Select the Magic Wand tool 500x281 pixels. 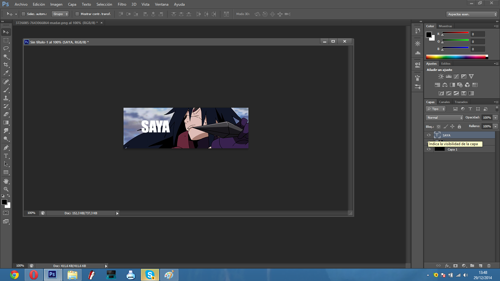tap(6, 57)
